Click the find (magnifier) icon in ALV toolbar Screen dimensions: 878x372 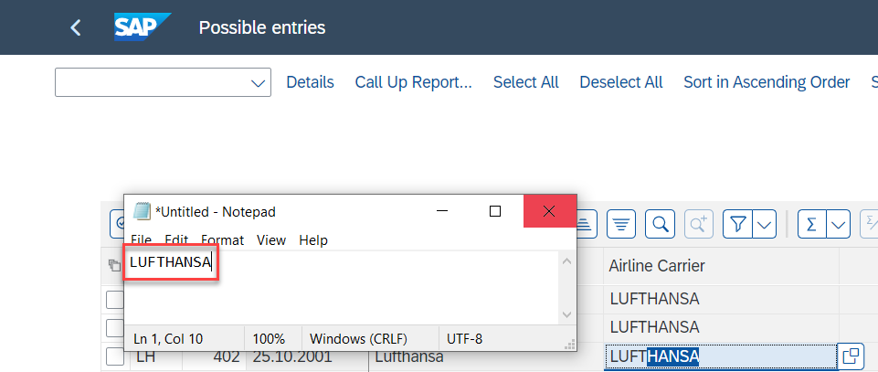661,225
